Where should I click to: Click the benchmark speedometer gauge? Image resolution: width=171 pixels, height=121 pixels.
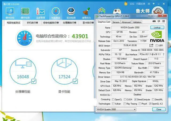pos(25,38)
